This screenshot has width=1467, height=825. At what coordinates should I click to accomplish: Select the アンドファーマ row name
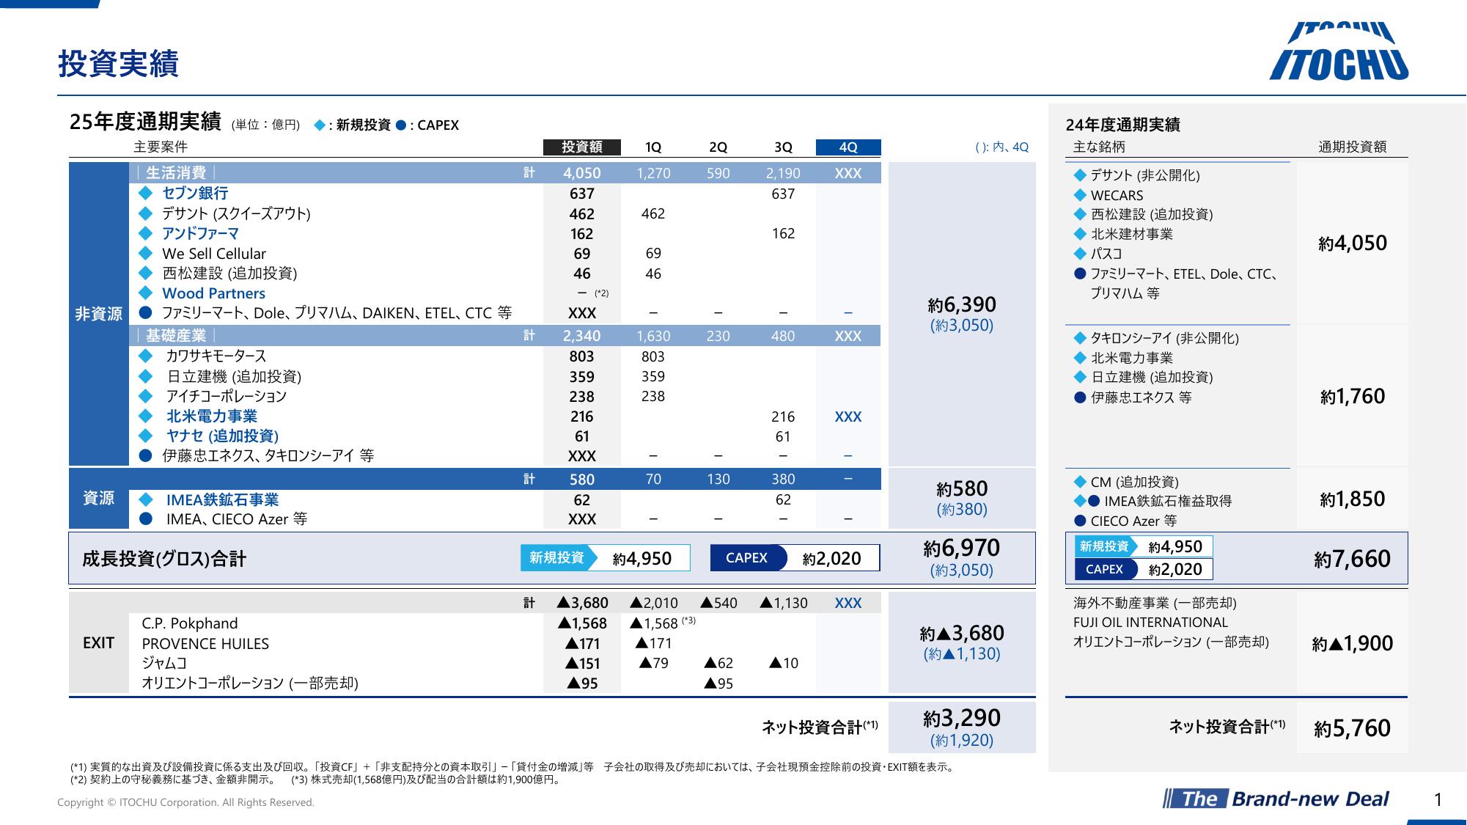click(x=201, y=233)
